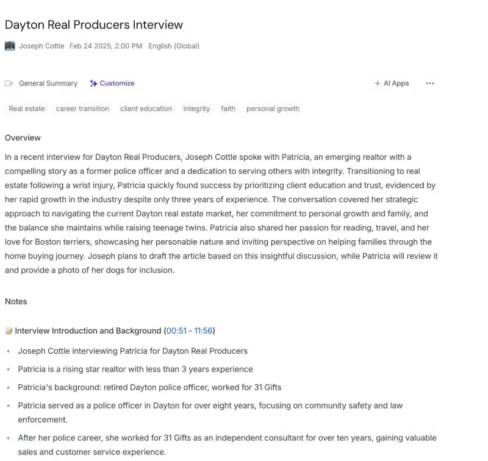The width and height of the screenshot is (488, 461).
Task: Click the notepad emoji beside Interview Introduction
Action: pos(9,331)
